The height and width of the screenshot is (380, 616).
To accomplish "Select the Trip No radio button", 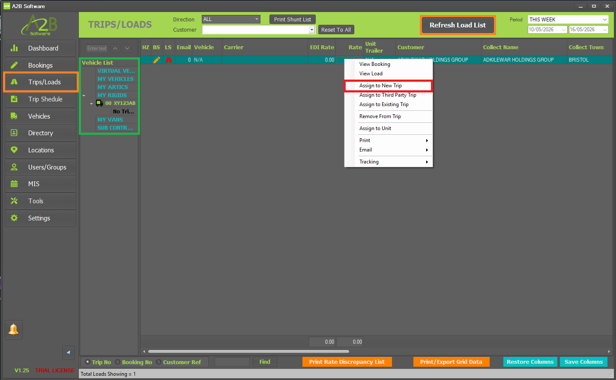I will tap(87, 362).
